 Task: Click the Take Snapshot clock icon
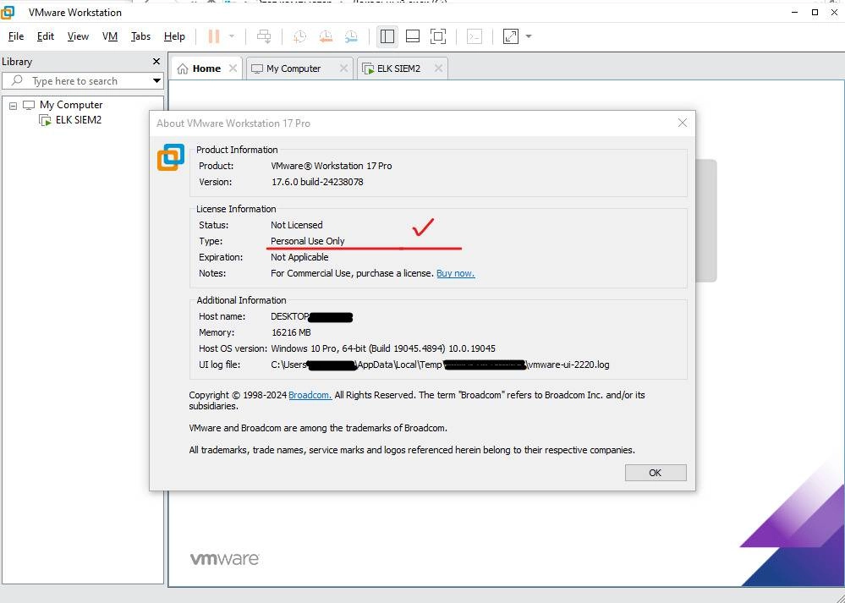(299, 36)
